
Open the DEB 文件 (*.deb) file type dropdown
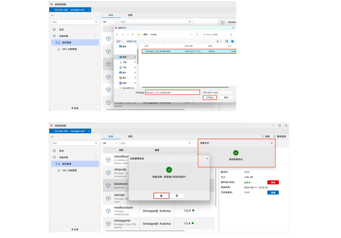point(218,93)
